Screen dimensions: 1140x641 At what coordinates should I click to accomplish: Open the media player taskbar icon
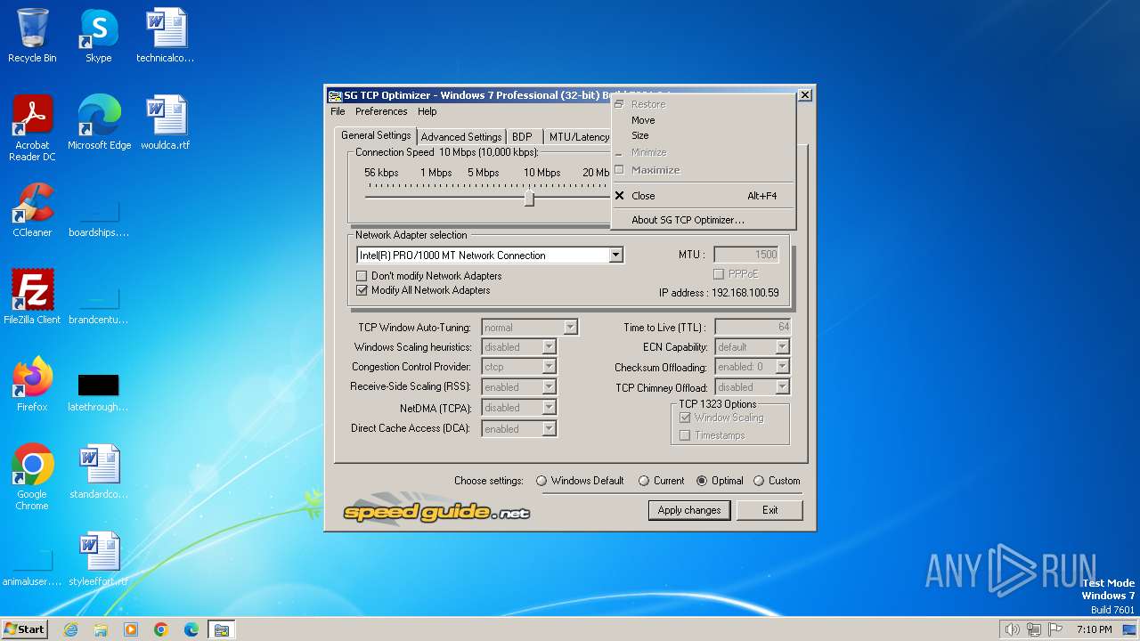click(x=131, y=629)
